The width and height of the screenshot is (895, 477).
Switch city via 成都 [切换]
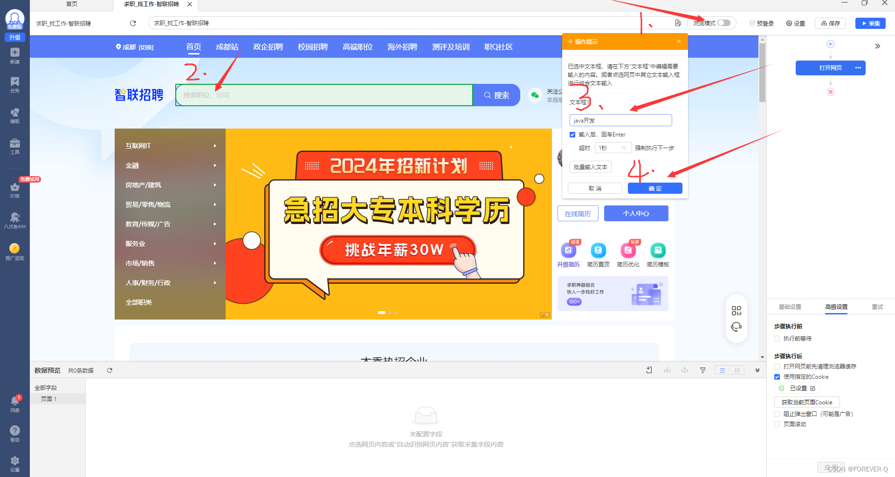click(x=135, y=47)
